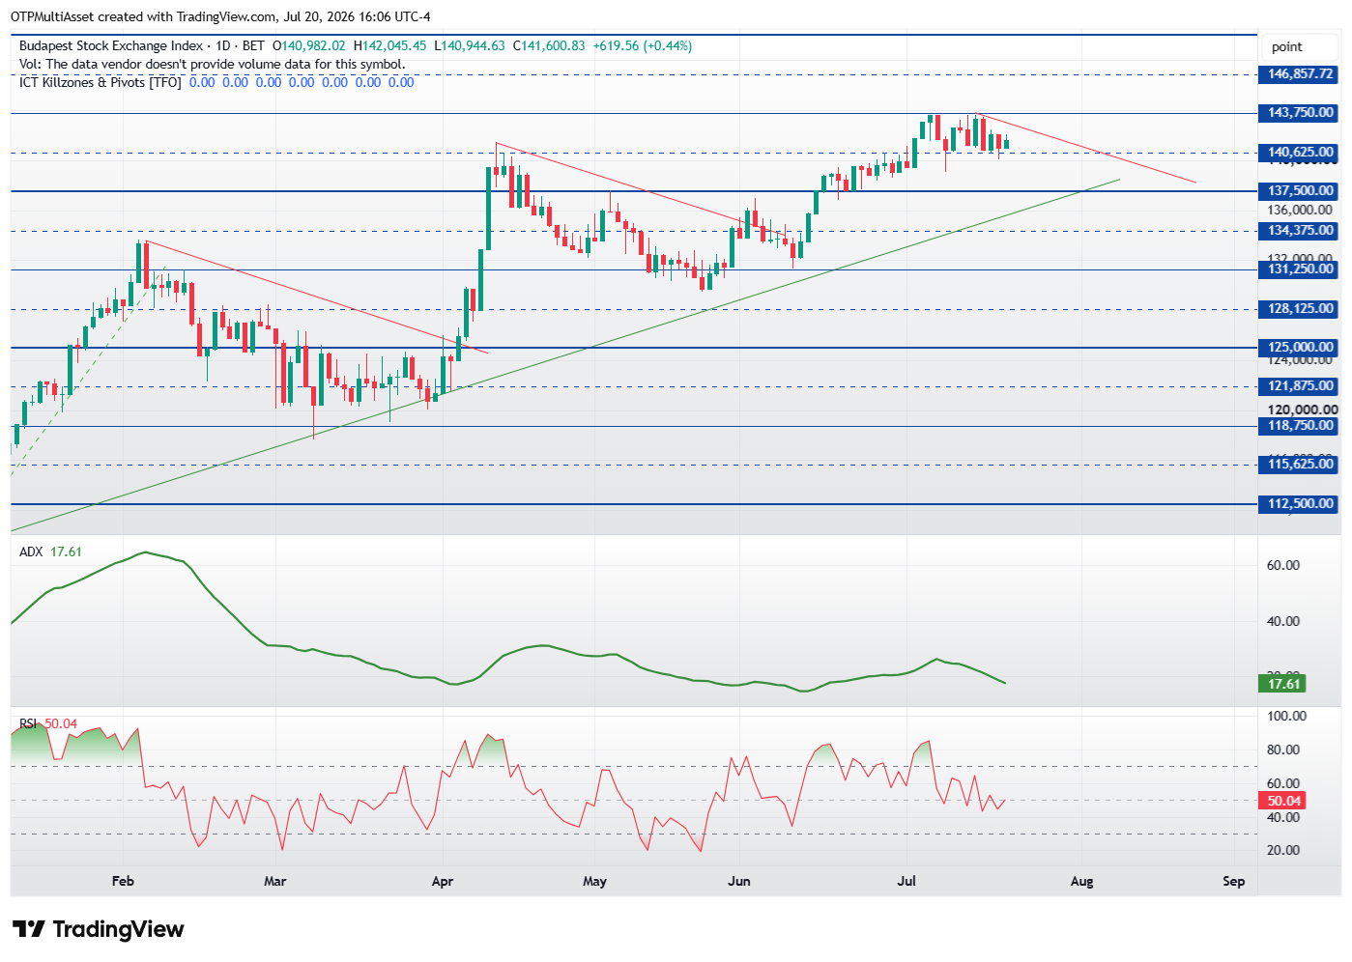This screenshot has width=1352, height=962.
Task: Click the ADX reading 17.61 beside its label
Action: (66, 552)
